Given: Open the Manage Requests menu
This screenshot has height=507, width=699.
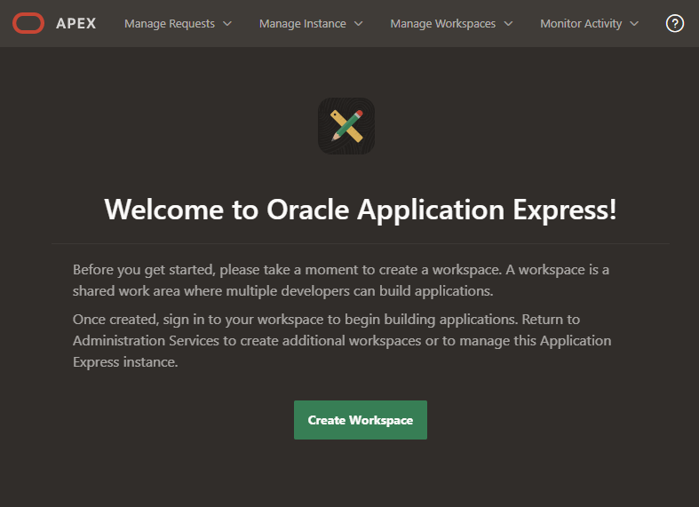Looking at the screenshot, I should [178, 24].
